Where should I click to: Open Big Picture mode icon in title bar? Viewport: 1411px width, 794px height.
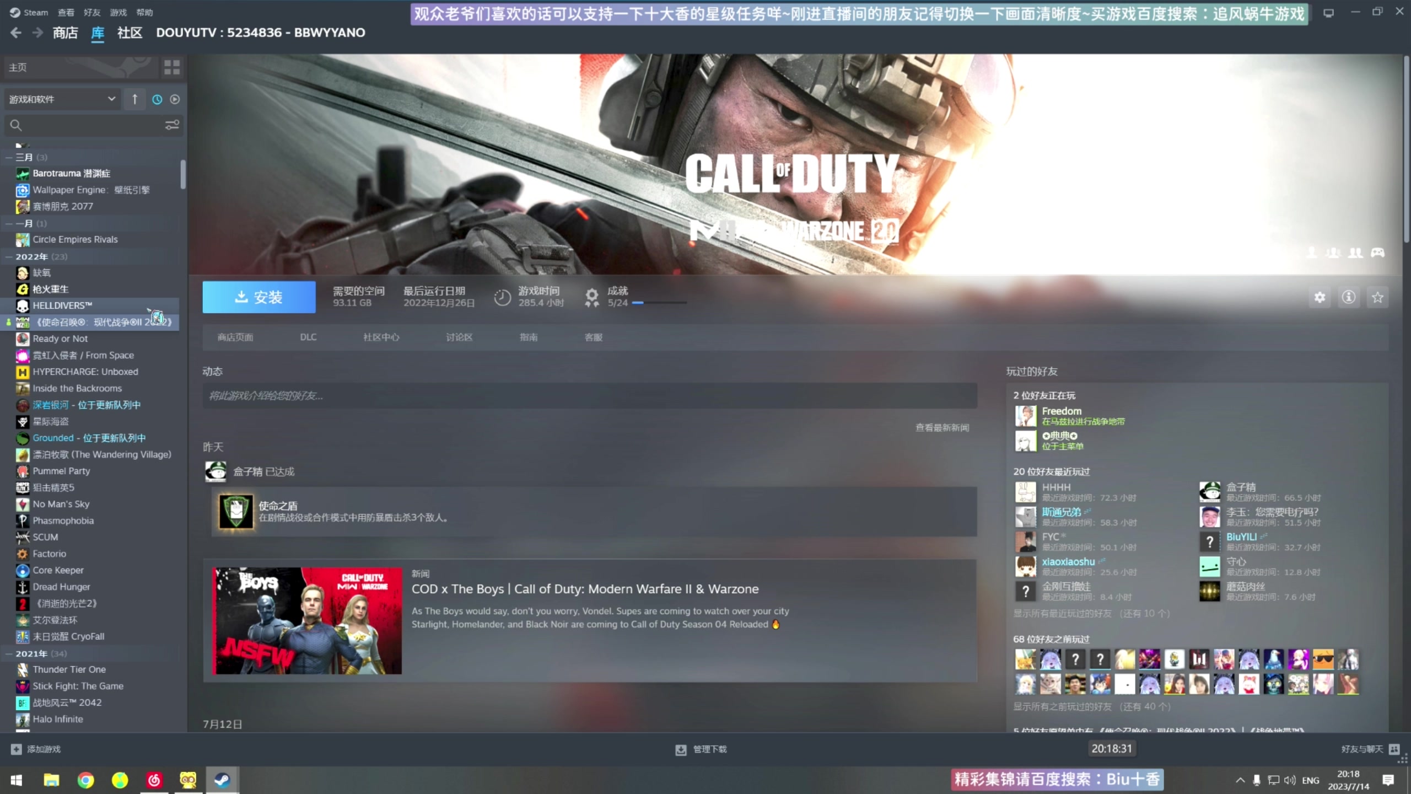click(1329, 13)
